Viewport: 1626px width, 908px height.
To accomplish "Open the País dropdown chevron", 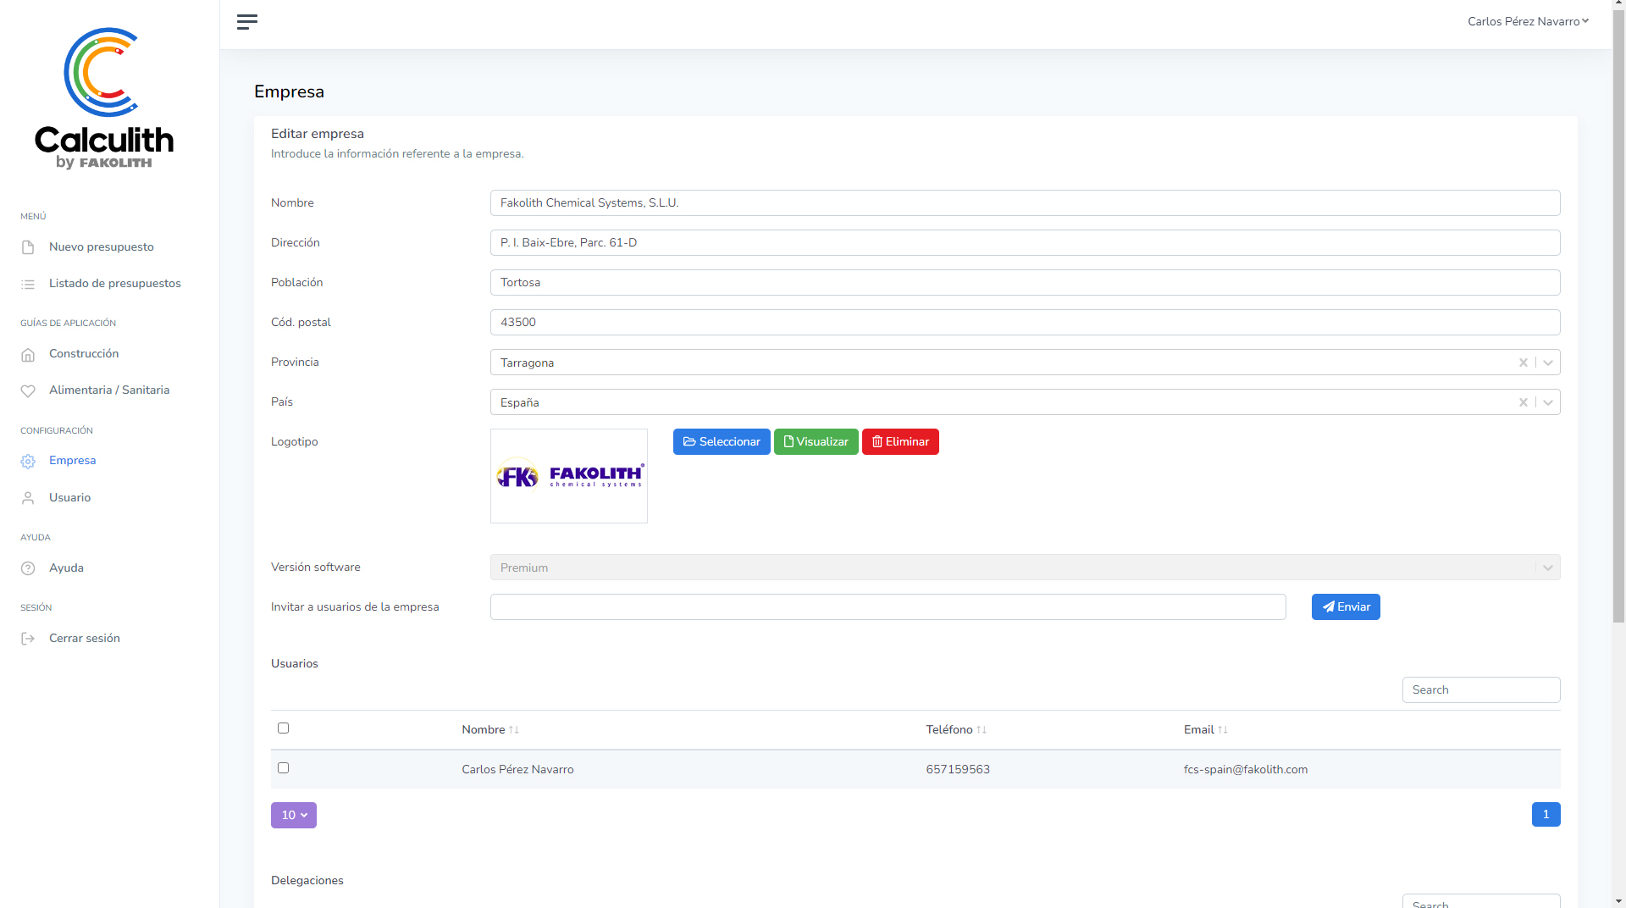I will coord(1547,402).
